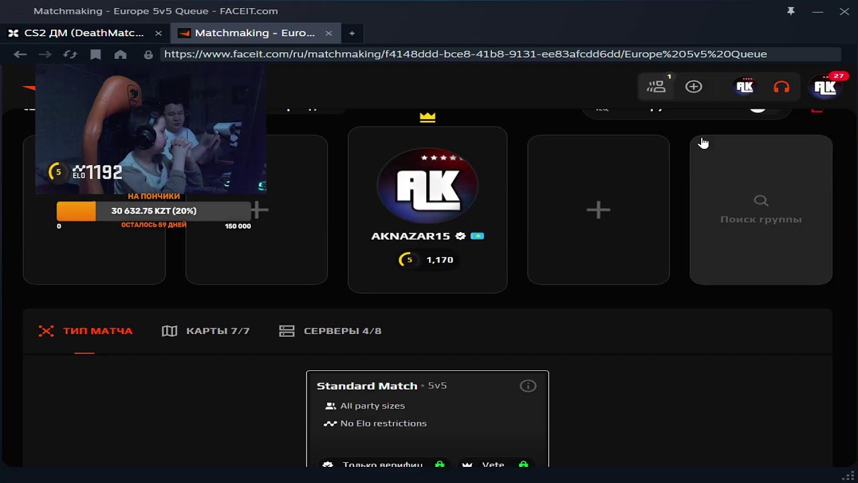Open the small AK club avatar in top bar
The width and height of the screenshot is (858, 483).
click(x=745, y=87)
